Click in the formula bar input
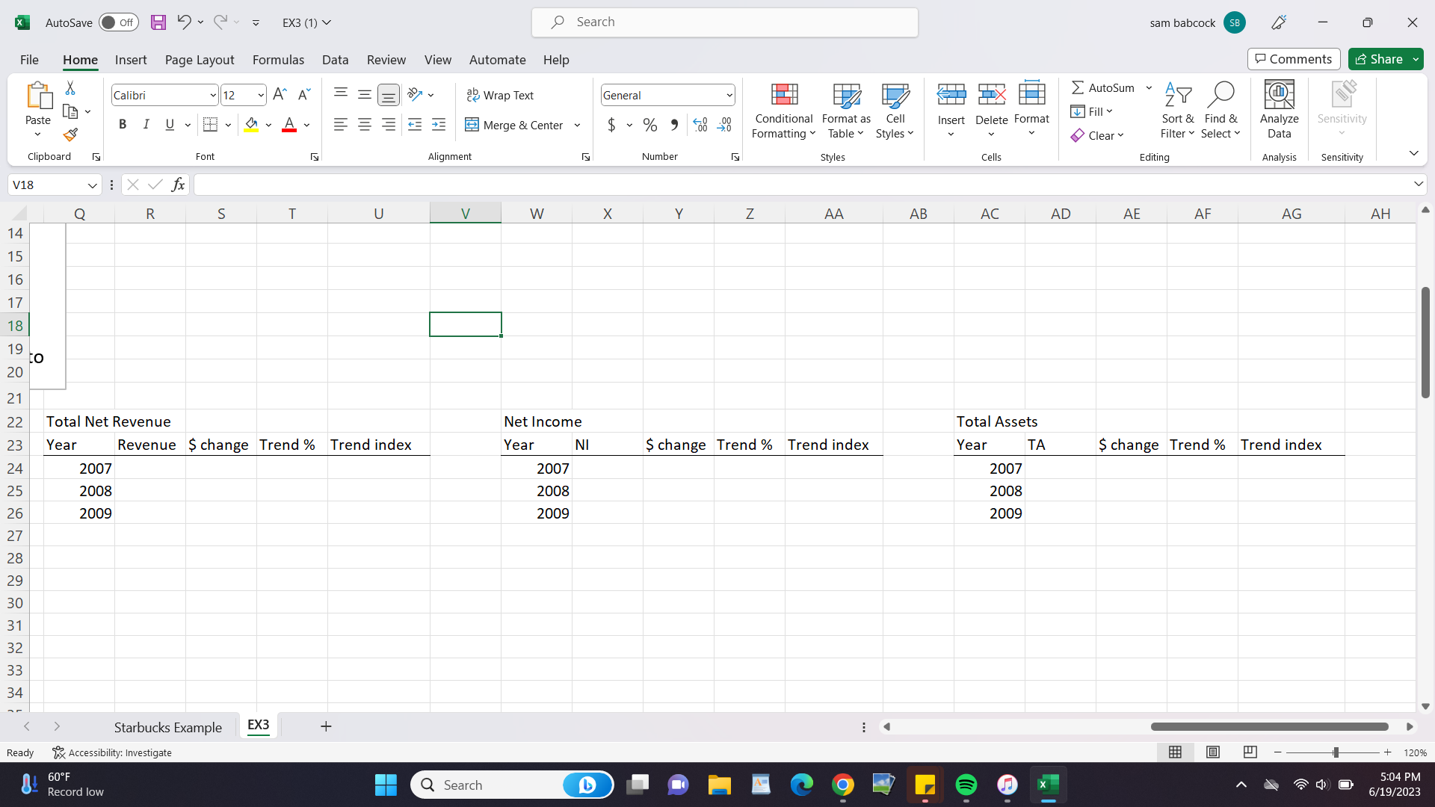The height and width of the screenshot is (807, 1435). point(800,185)
